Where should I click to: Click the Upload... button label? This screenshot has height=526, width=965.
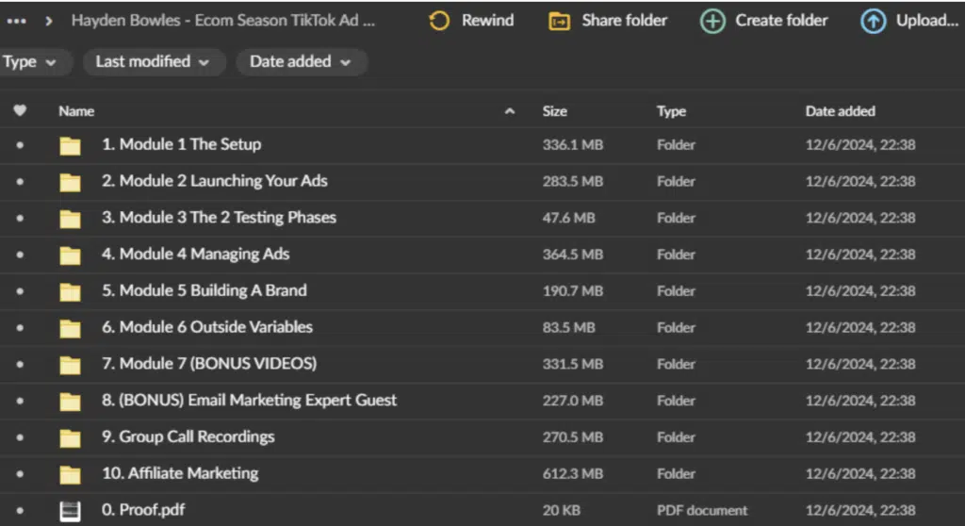[927, 21]
